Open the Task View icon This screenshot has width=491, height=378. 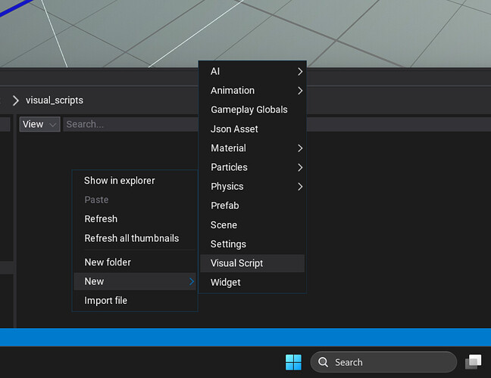[x=474, y=362]
